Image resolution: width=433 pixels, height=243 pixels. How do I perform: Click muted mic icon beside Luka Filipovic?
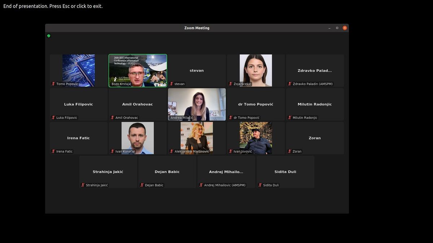53,118
